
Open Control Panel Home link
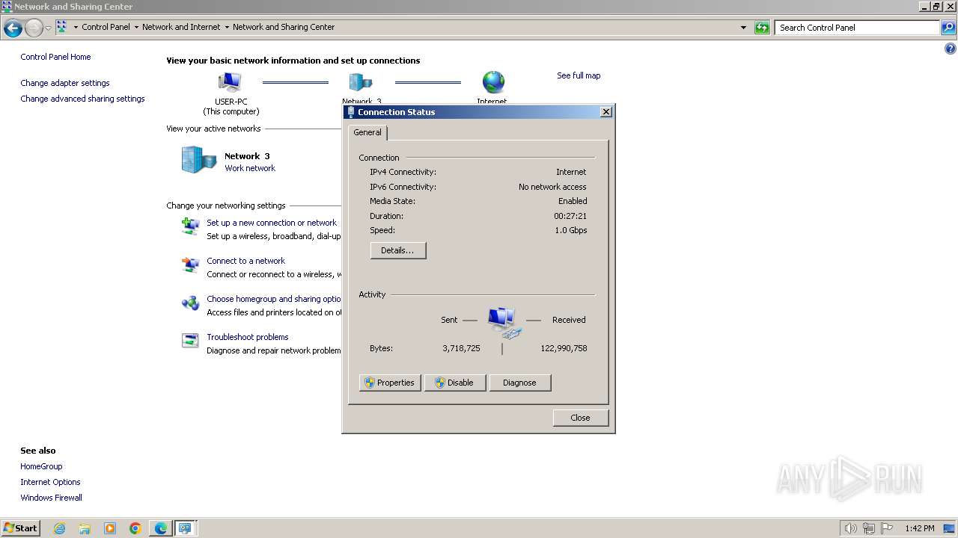[x=55, y=57]
